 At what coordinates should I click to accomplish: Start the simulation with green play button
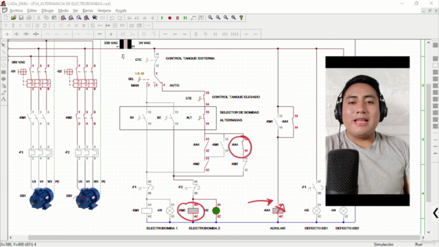(162, 18)
